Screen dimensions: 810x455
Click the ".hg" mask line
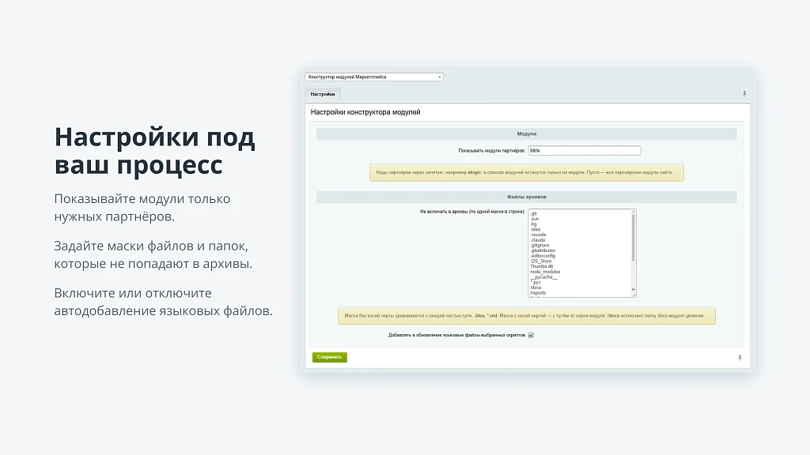point(534,224)
